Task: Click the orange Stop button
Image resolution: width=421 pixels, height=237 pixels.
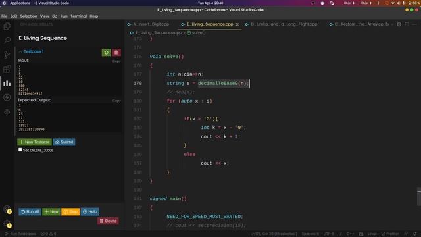Action: click(70, 212)
